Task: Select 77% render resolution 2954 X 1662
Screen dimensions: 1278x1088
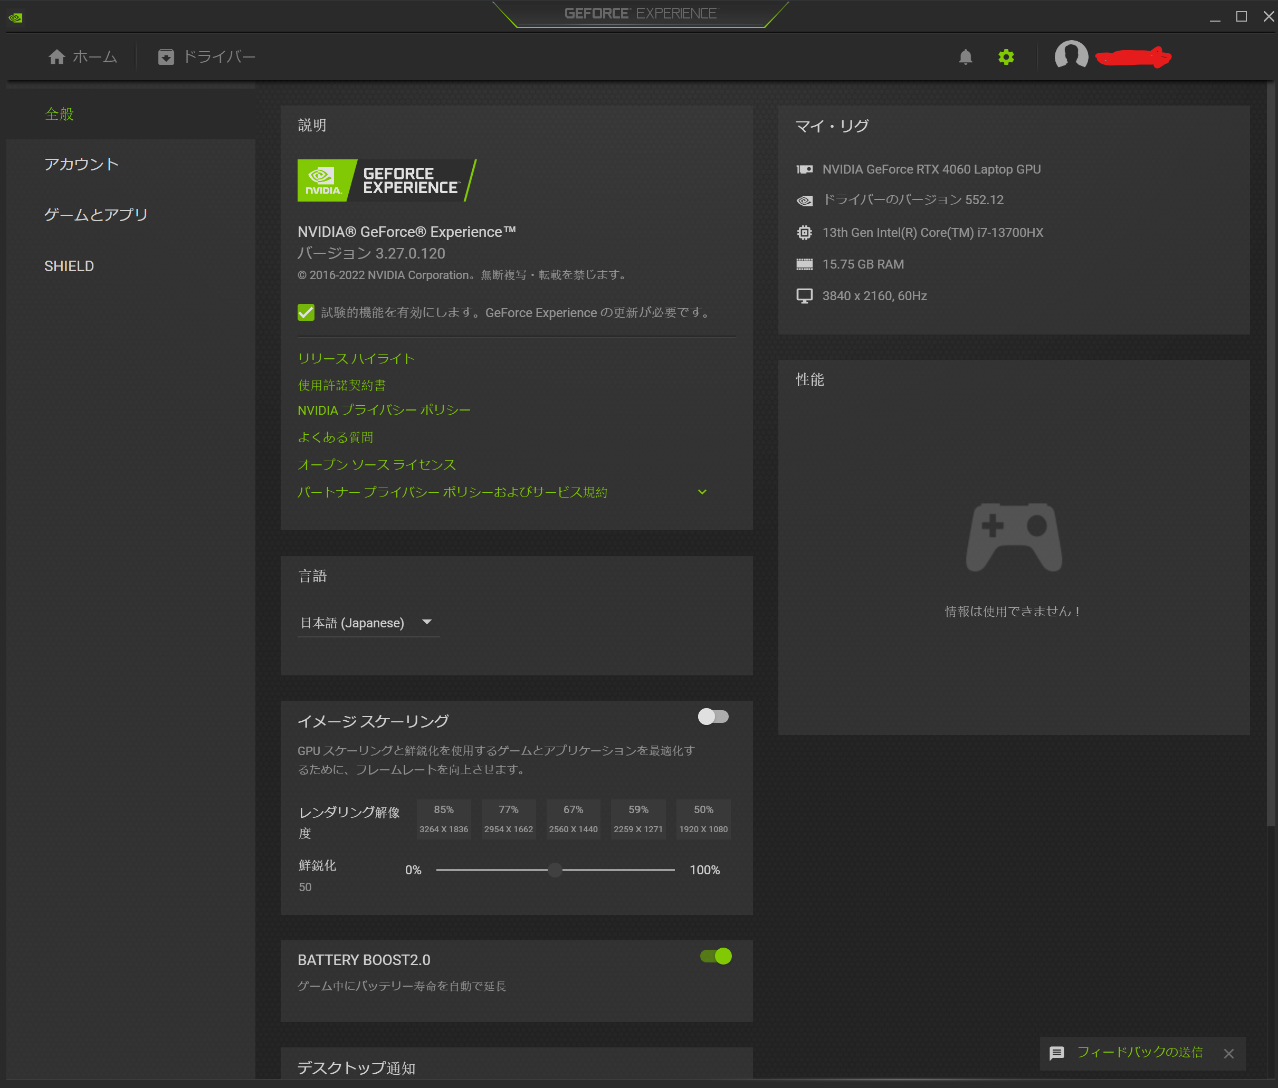Action: click(508, 819)
